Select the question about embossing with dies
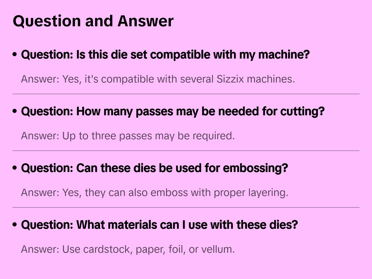This screenshot has height=279, width=372. (155, 168)
